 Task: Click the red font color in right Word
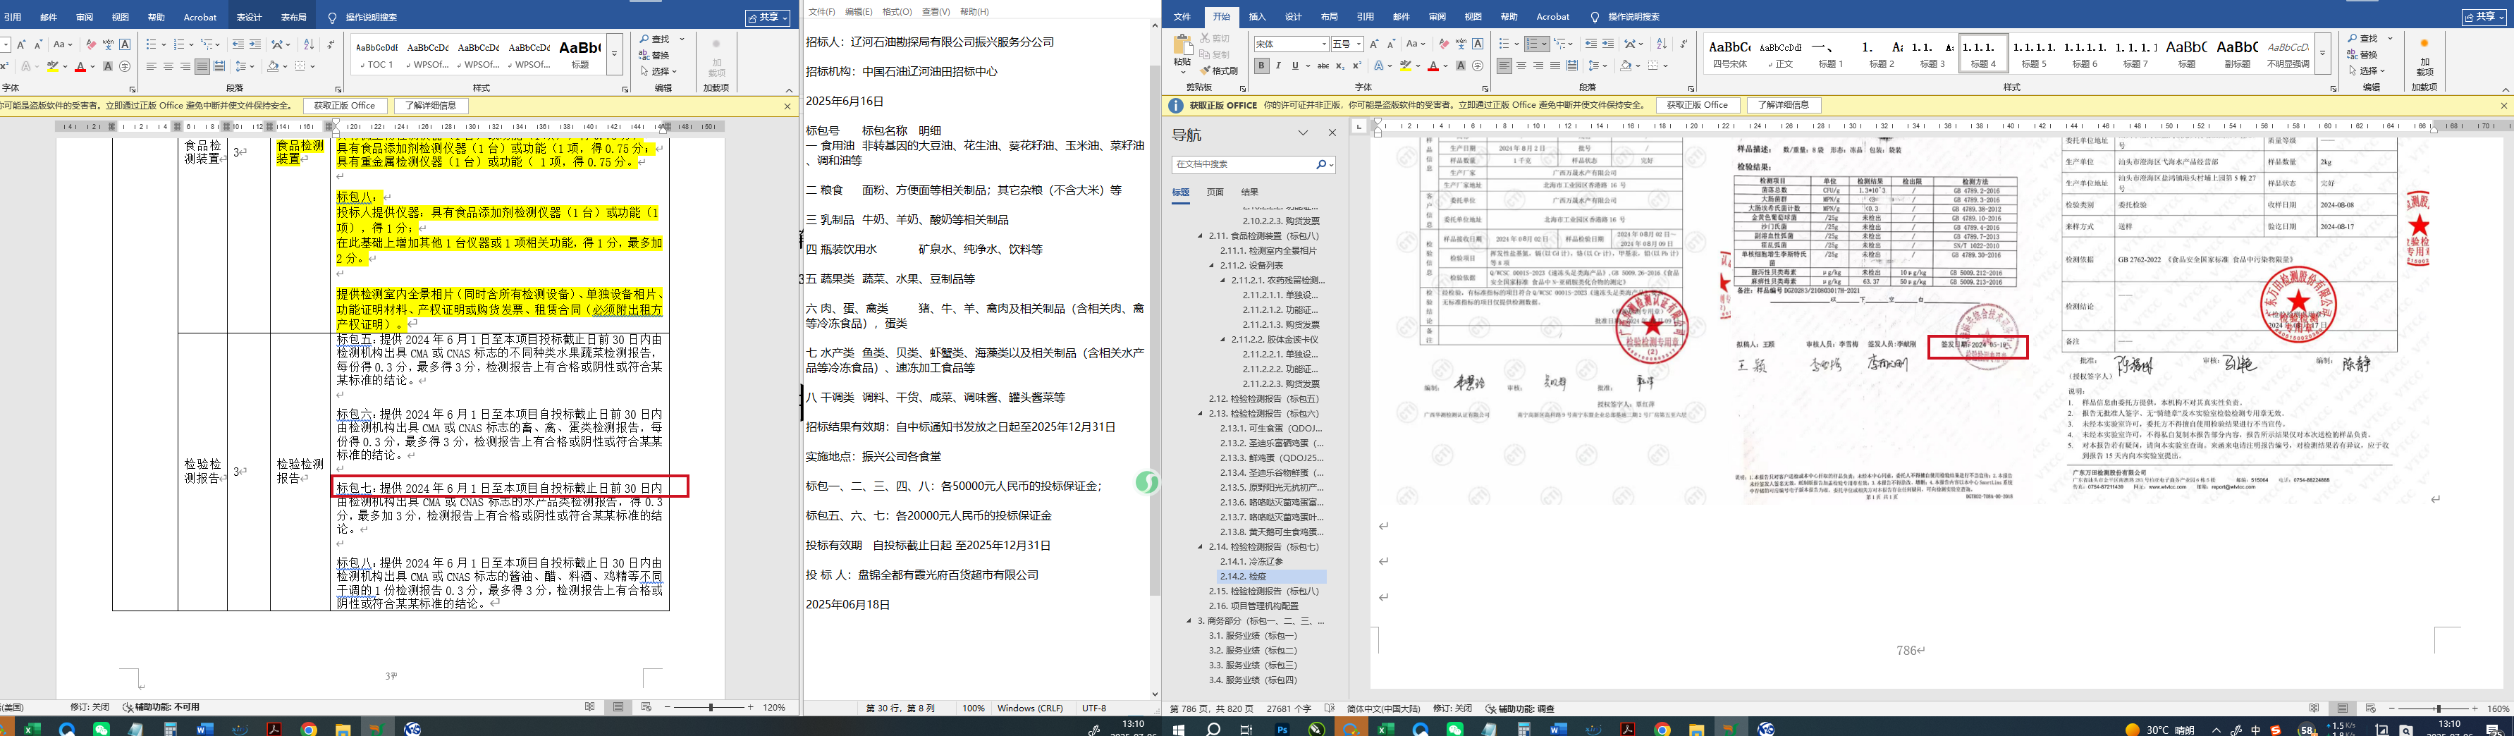pos(1433,66)
